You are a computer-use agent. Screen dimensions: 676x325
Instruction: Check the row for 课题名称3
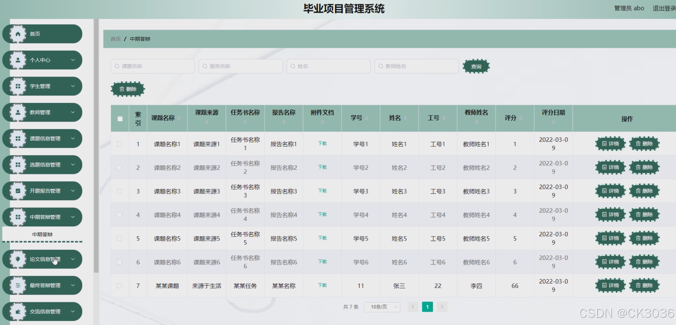[120, 191]
